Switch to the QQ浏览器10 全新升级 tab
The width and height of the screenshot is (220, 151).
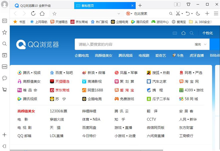pos(42,5)
